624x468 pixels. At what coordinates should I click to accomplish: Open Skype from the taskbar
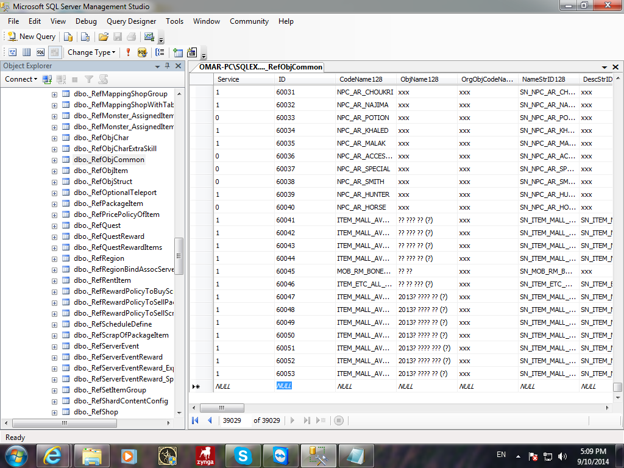pyautogui.click(x=243, y=456)
